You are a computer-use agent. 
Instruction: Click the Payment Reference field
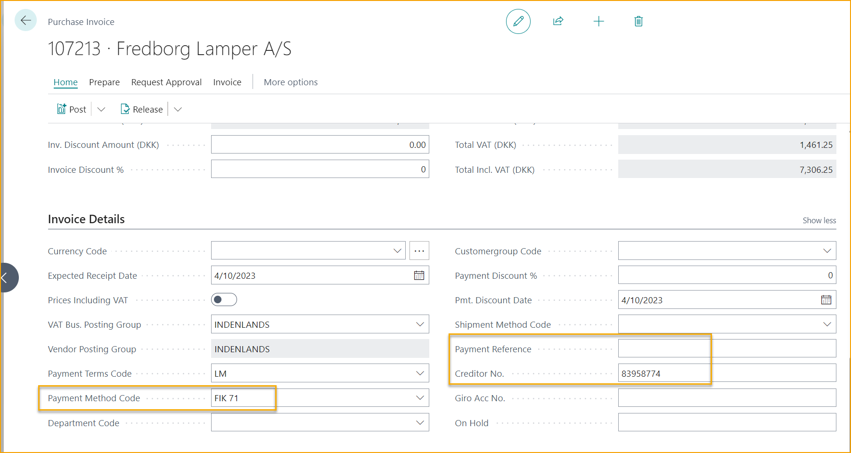[x=727, y=348]
